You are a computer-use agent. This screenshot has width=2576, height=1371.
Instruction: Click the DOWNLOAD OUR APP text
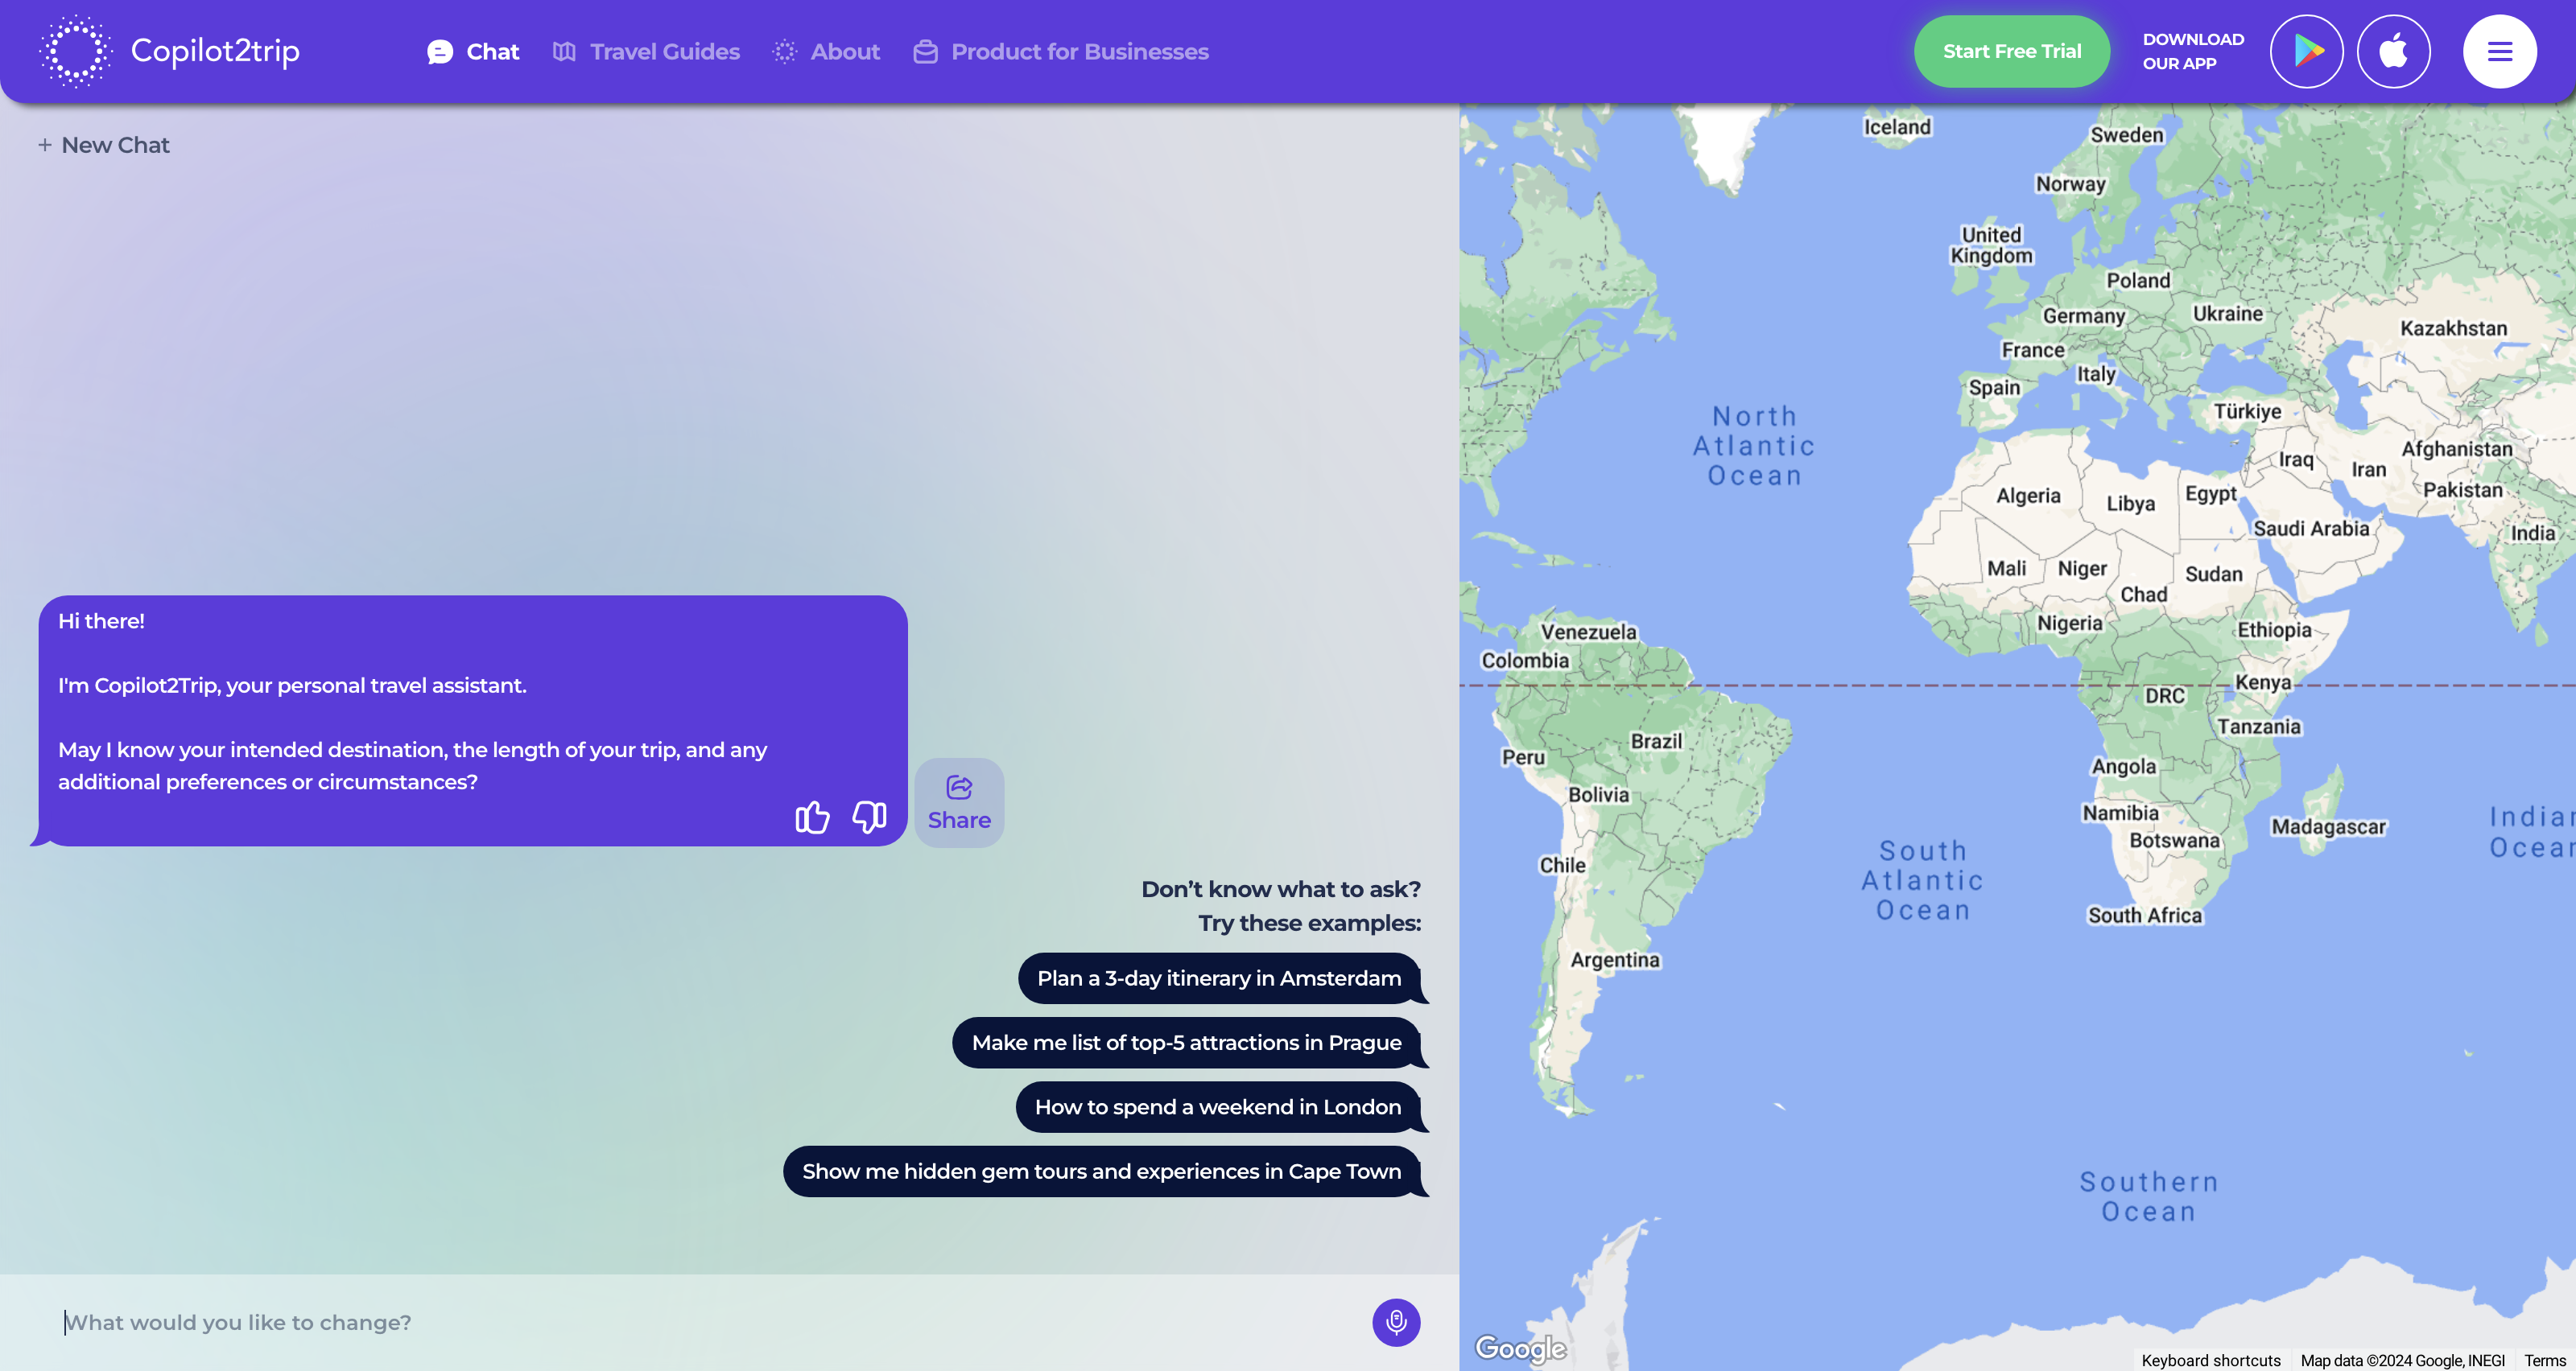[2193, 51]
